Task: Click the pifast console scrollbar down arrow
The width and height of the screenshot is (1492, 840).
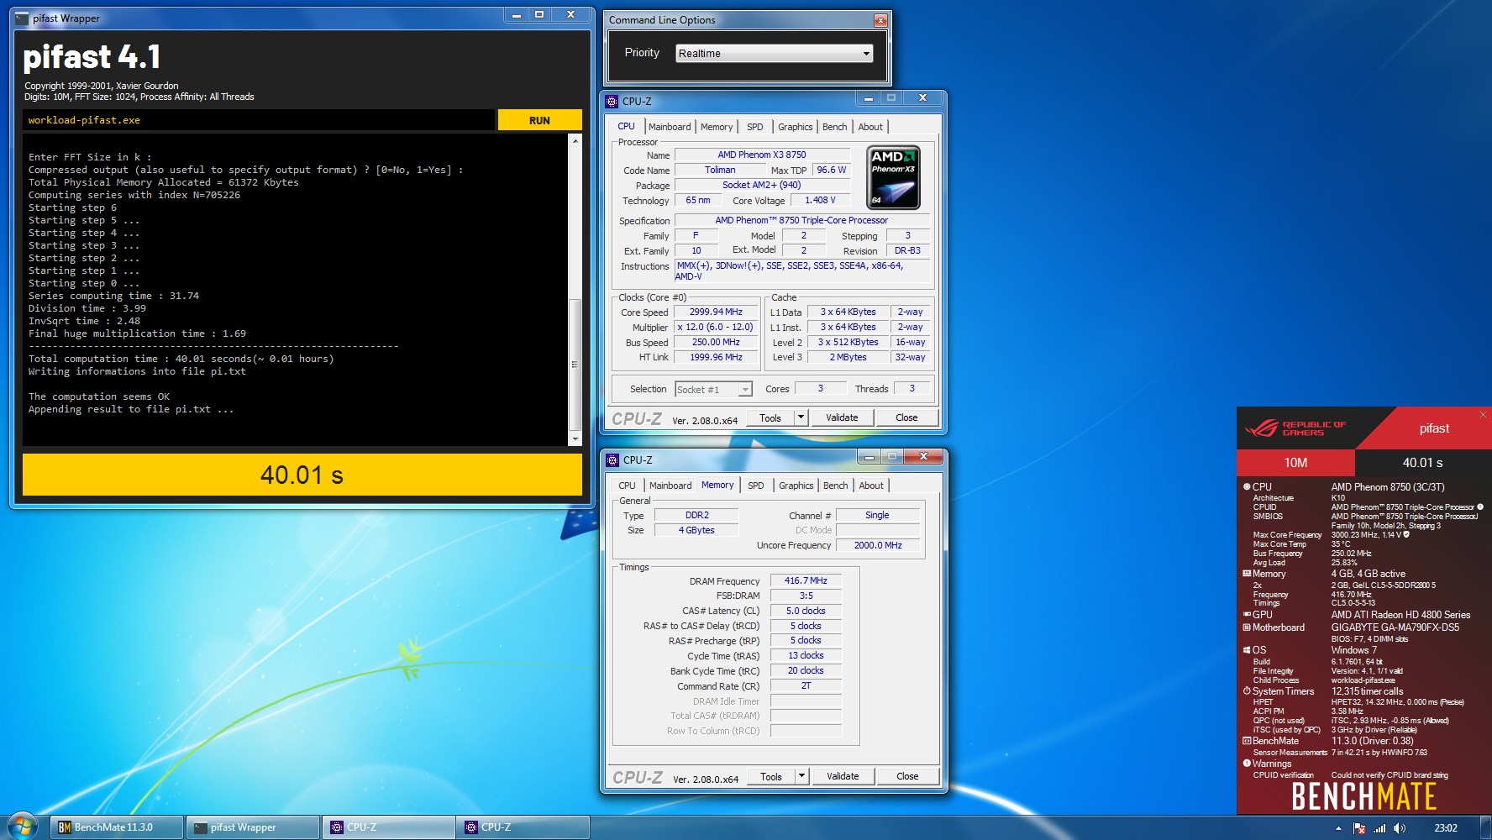Action: pyautogui.click(x=575, y=438)
